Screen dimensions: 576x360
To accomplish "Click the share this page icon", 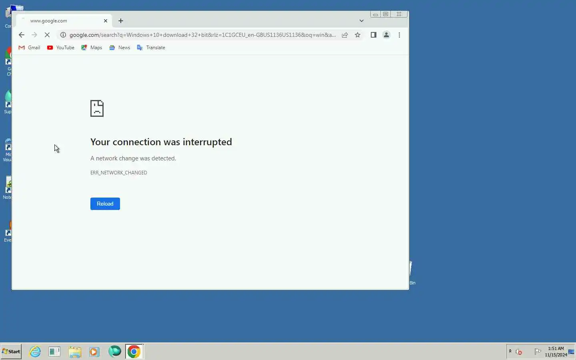I will (x=345, y=35).
